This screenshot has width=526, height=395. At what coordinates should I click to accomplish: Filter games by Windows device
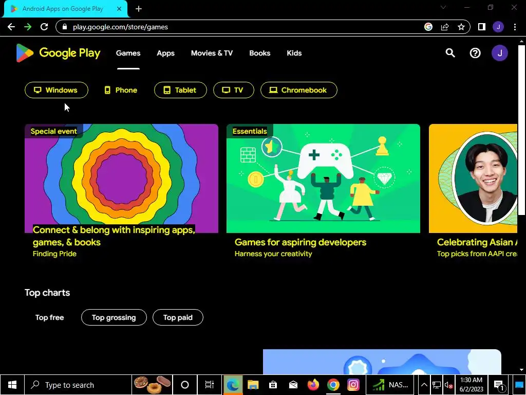(57, 90)
